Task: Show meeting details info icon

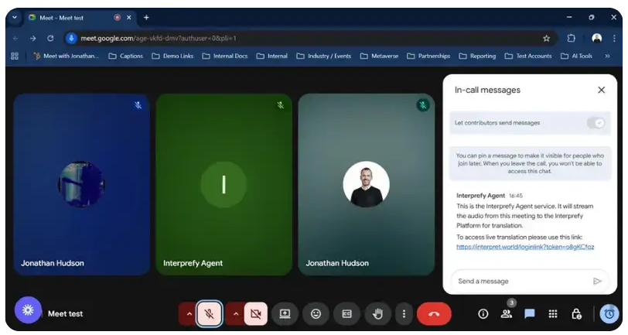Action: (483, 314)
